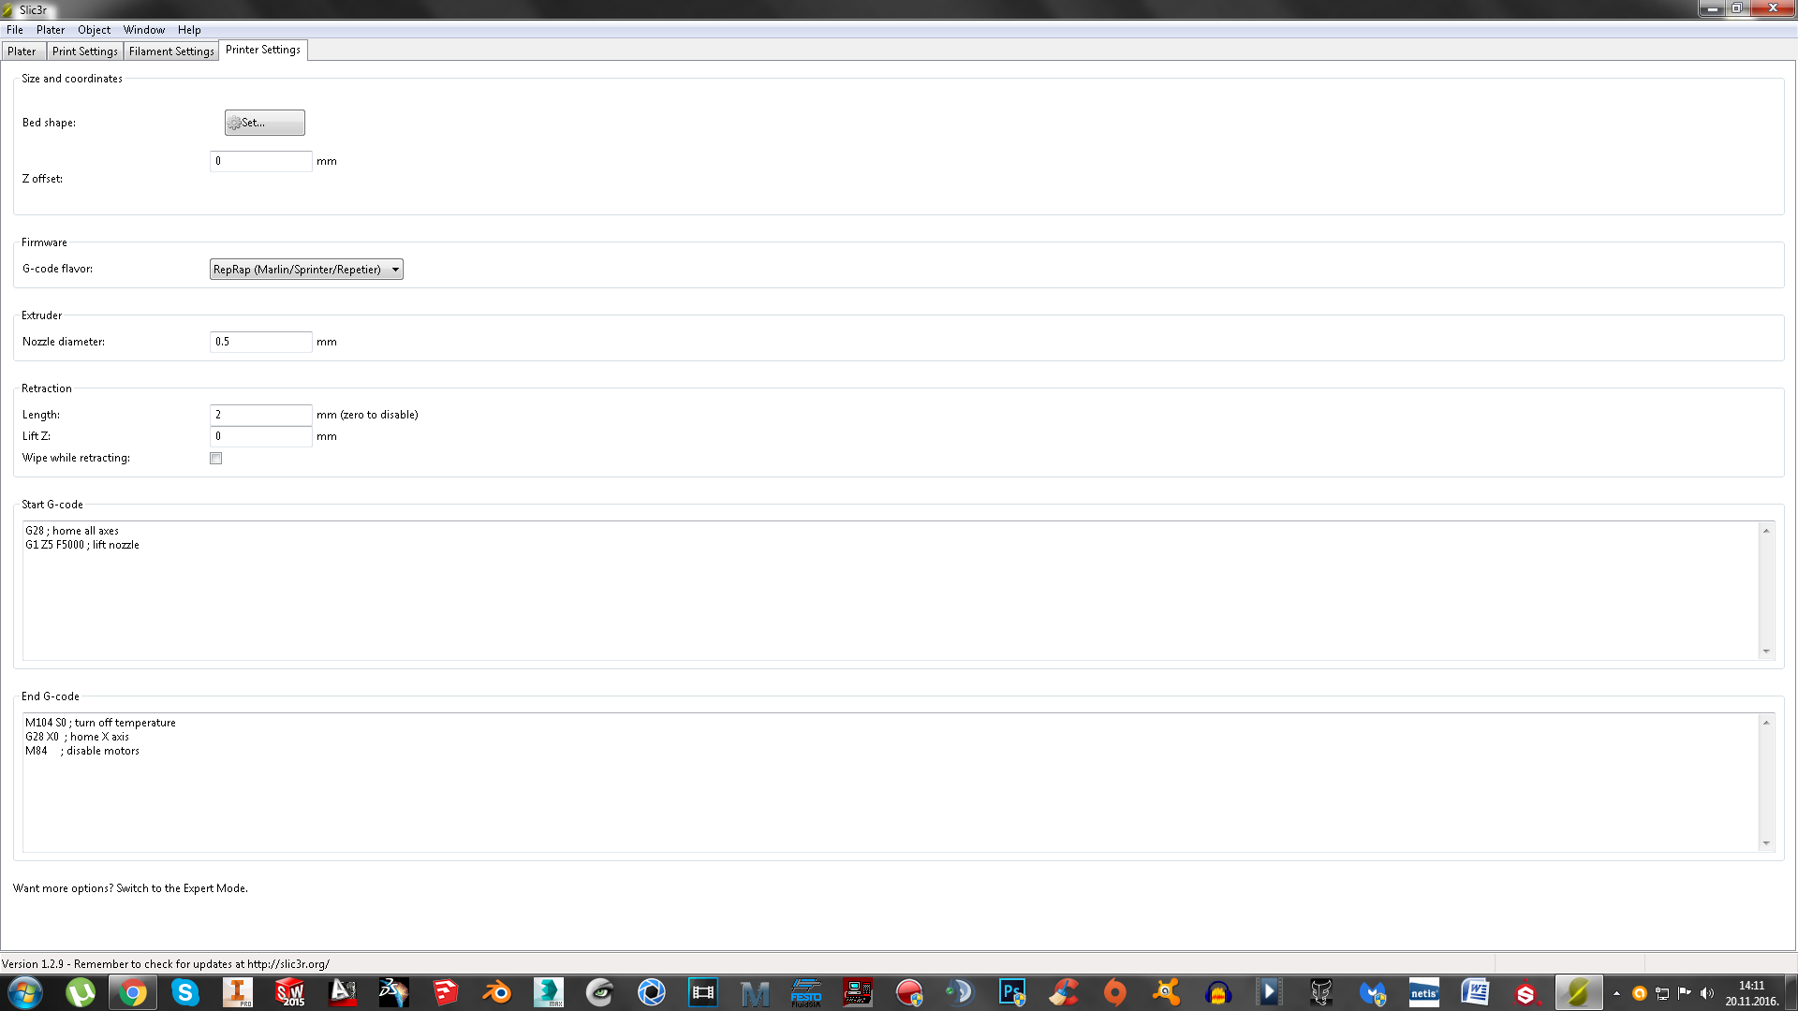Switch to Filament Settings tab
The width and height of the screenshot is (1798, 1011).
(x=171, y=51)
